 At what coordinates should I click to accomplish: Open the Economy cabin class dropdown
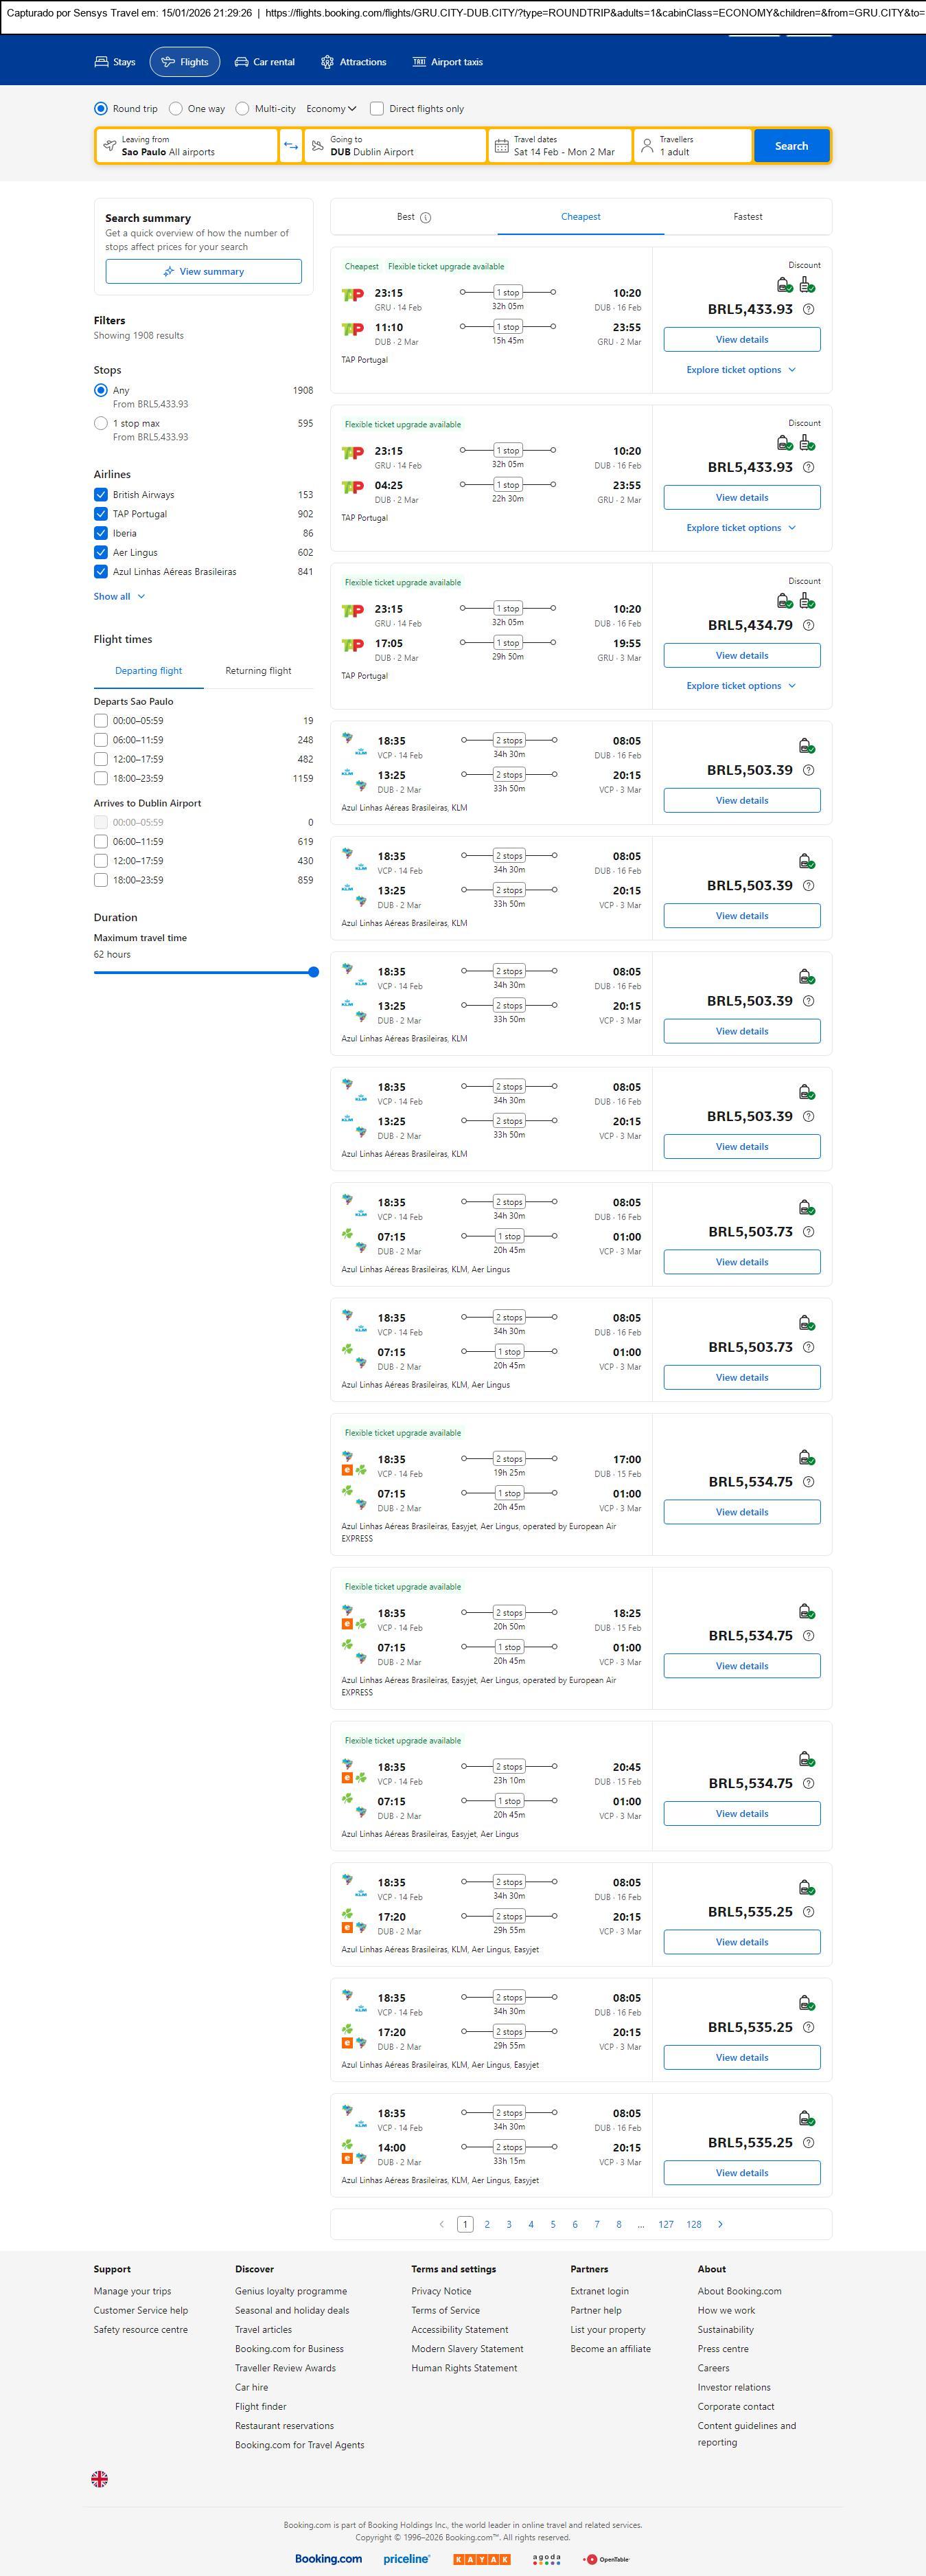331,109
